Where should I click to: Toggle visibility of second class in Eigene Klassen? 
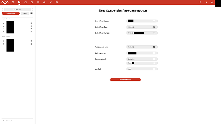click(x=3, y=26)
